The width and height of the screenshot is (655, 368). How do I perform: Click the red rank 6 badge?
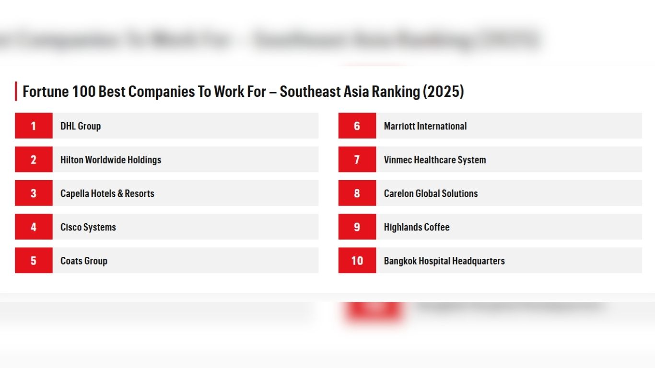pos(357,126)
